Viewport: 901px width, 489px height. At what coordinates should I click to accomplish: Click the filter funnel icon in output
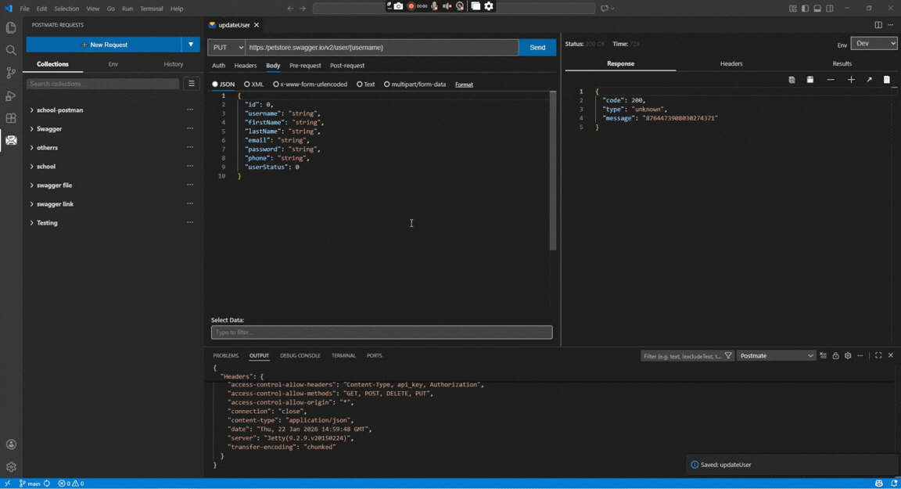[728, 356]
